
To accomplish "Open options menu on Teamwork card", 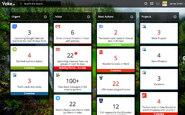I will point(131,26).
